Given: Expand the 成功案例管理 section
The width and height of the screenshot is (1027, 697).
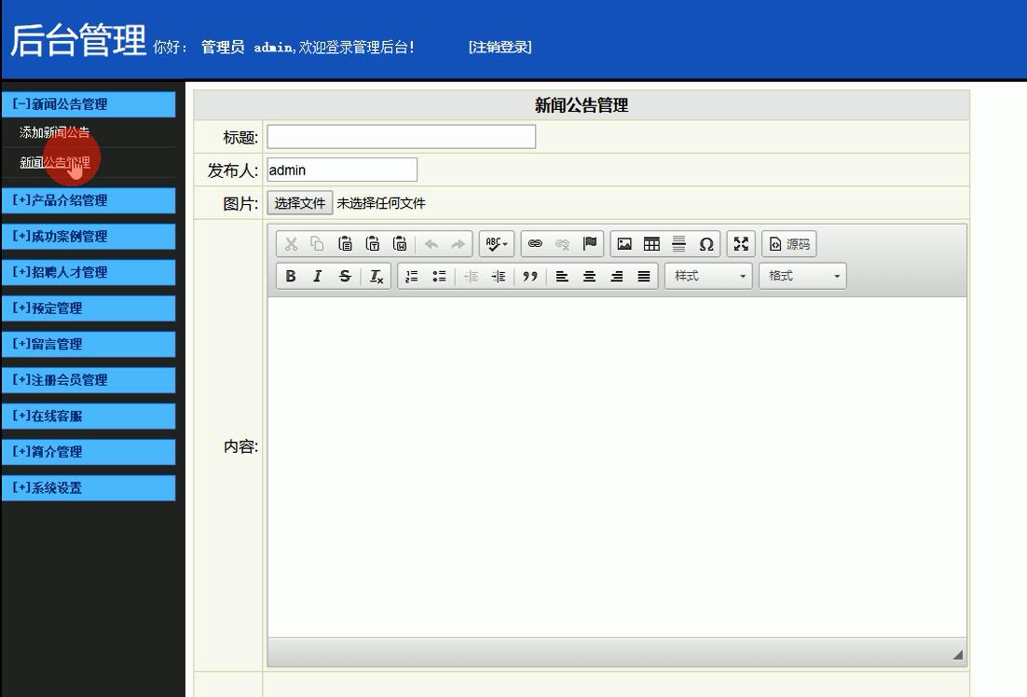Looking at the screenshot, I should pyautogui.click(x=89, y=237).
